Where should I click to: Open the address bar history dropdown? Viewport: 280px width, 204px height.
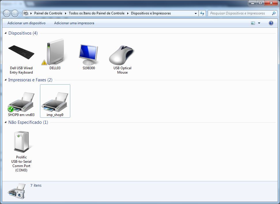[x=196, y=13]
